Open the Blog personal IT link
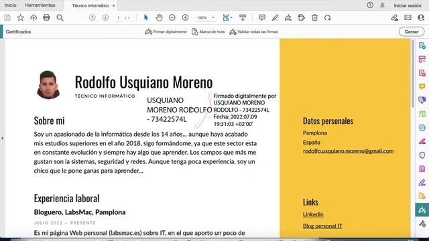This screenshot has width=429, height=241. tap(322, 226)
